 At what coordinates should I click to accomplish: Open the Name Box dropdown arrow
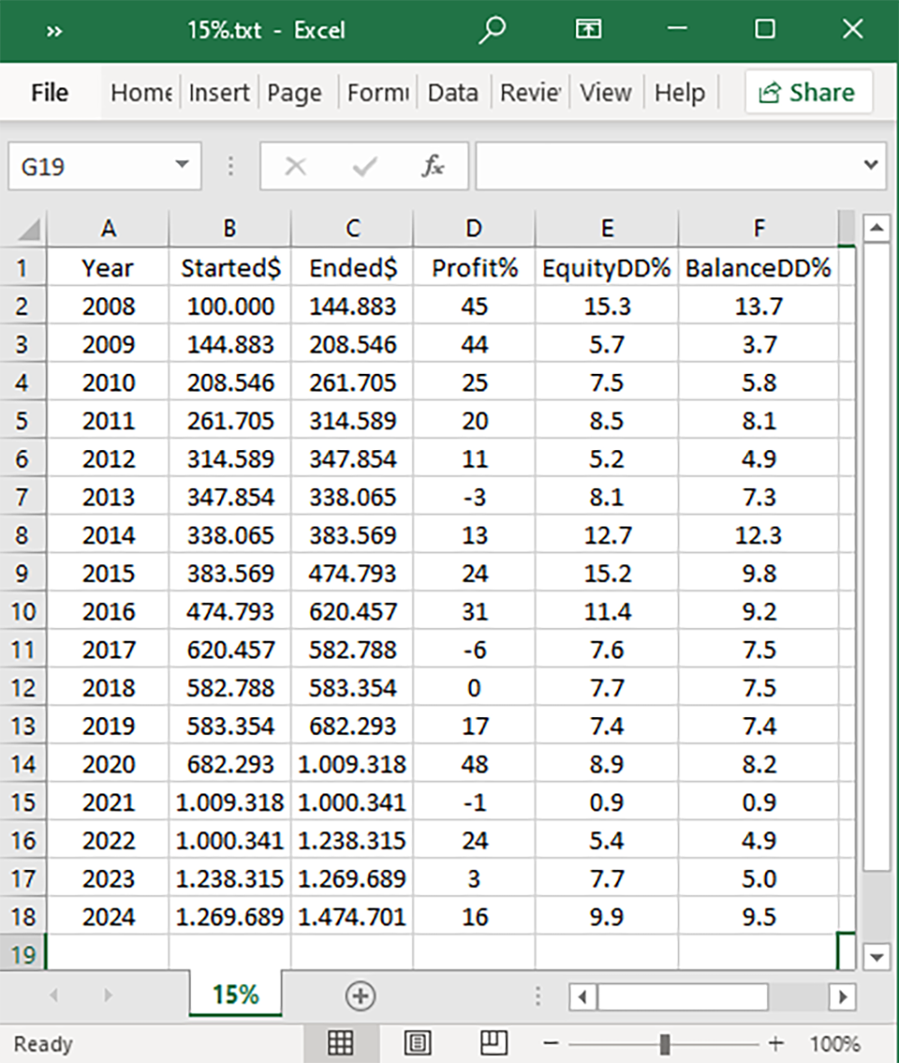coord(182,165)
